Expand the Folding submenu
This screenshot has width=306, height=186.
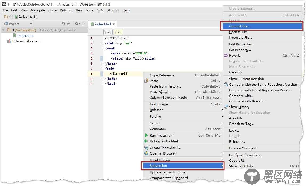[222, 116]
